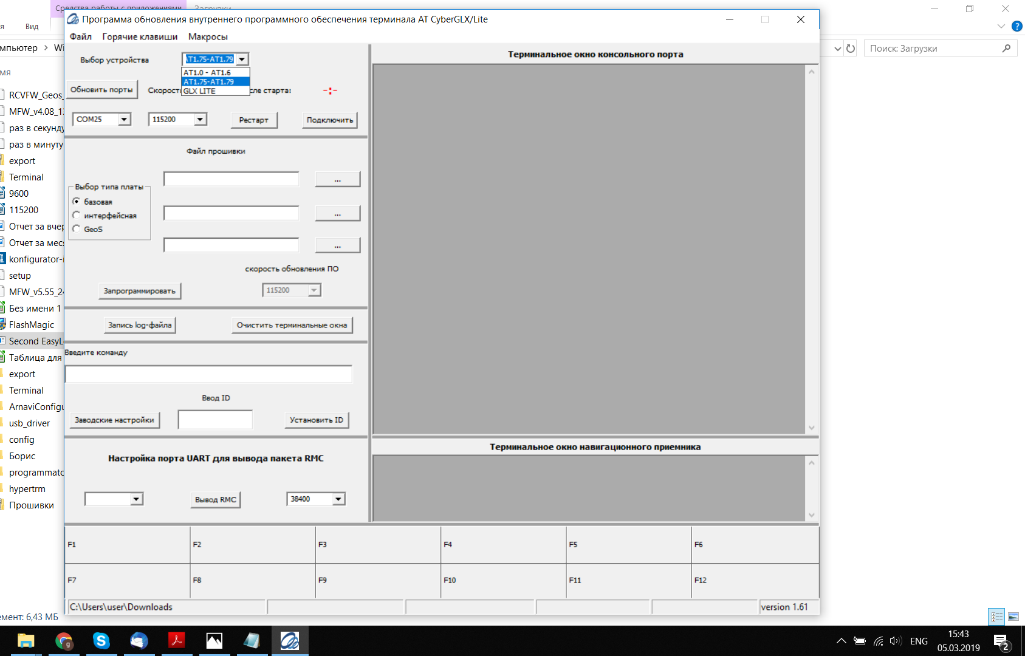1025x656 pixels.
Task: Expand the COM25 port dropdown
Action: pos(124,119)
